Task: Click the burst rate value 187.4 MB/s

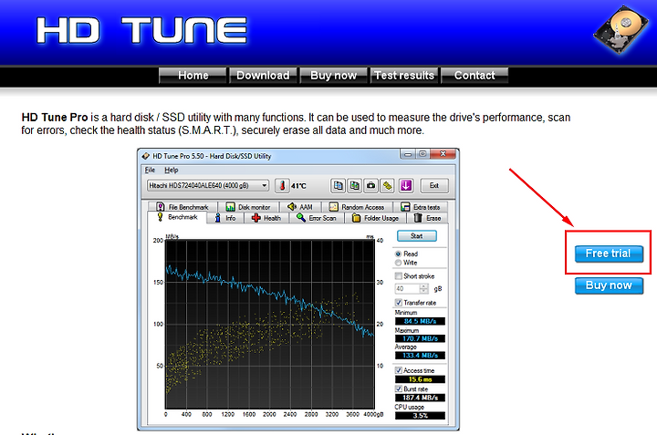Action: point(420,398)
